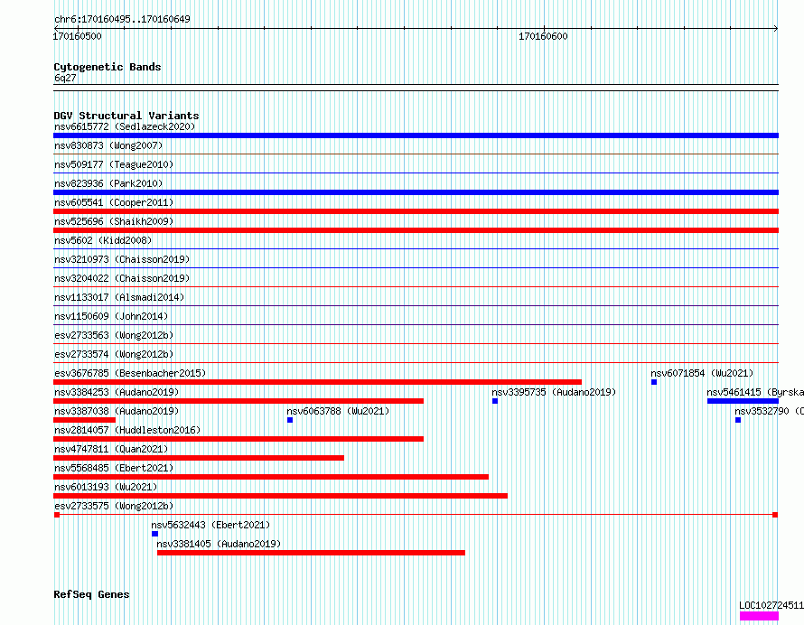
Task: Click the 170160600 ruler coordinate
Action: (543, 36)
